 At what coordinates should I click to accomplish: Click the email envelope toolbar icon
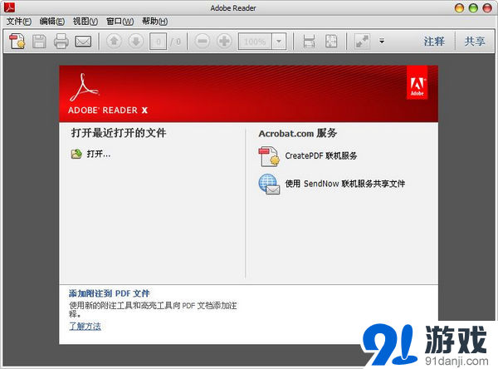point(83,42)
